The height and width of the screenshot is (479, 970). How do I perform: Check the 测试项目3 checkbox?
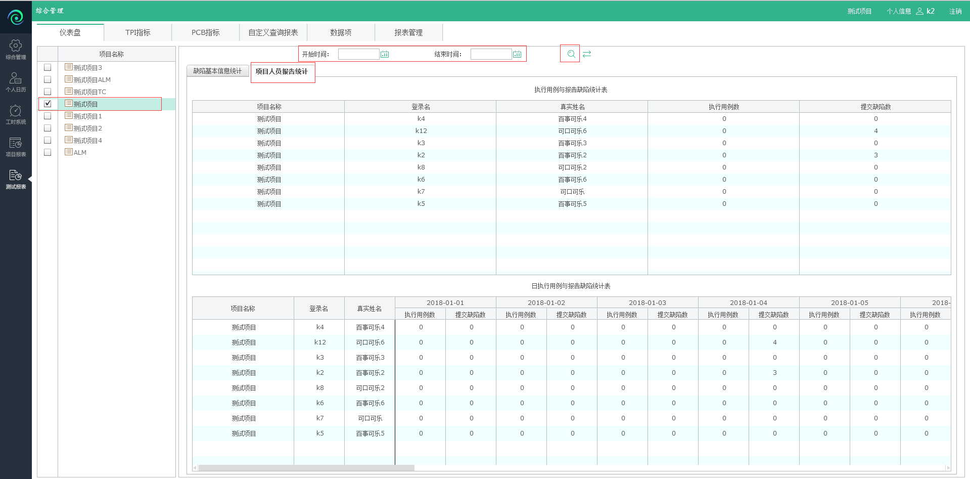pos(48,67)
